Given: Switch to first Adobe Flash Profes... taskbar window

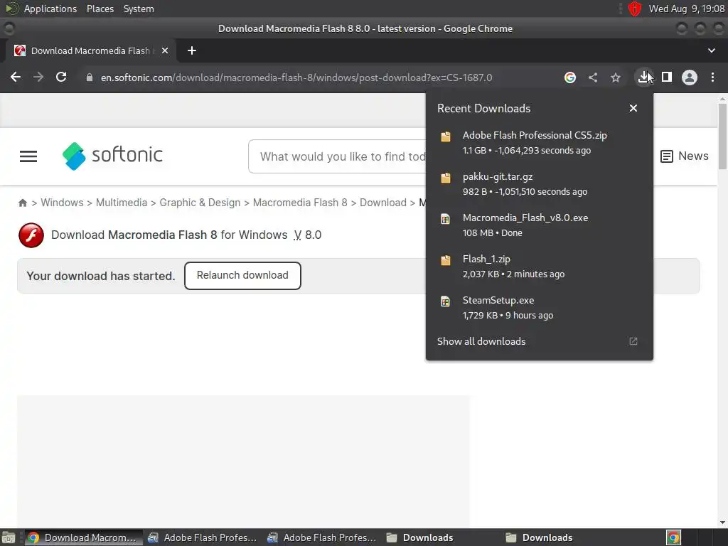Looking at the screenshot, I should coord(203,537).
